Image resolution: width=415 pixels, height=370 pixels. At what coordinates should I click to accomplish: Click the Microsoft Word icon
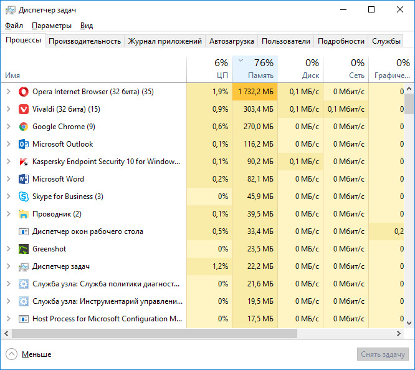coord(24,179)
